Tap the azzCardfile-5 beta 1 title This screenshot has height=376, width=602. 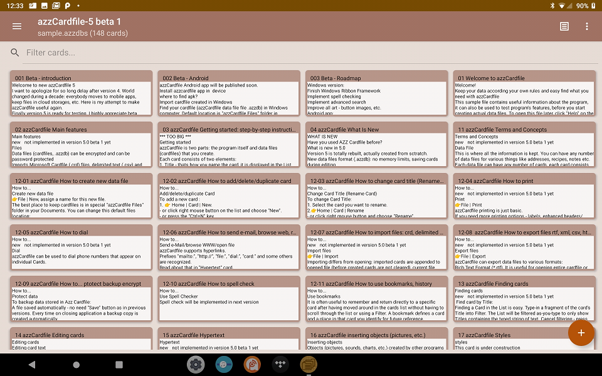[x=79, y=21]
